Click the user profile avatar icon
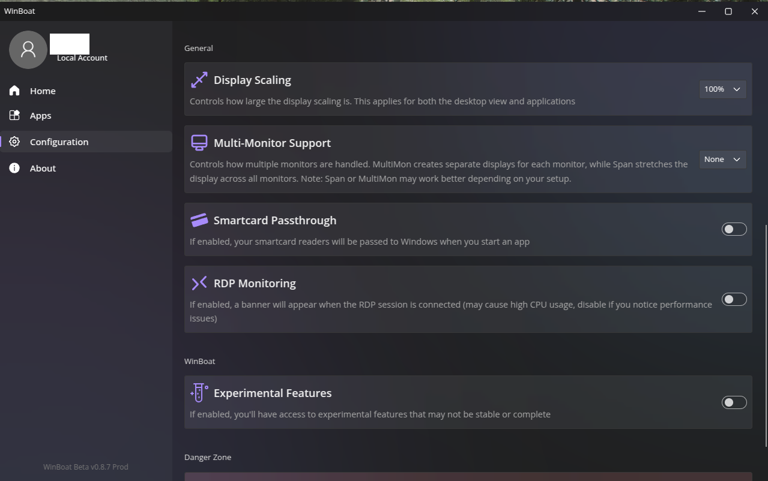 pyautogui.click(x=28, y=50)
